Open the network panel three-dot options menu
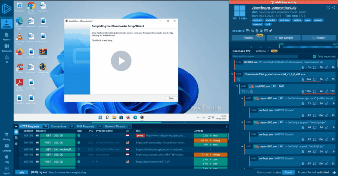Screen dimensions: 338x176 (227, 126)
